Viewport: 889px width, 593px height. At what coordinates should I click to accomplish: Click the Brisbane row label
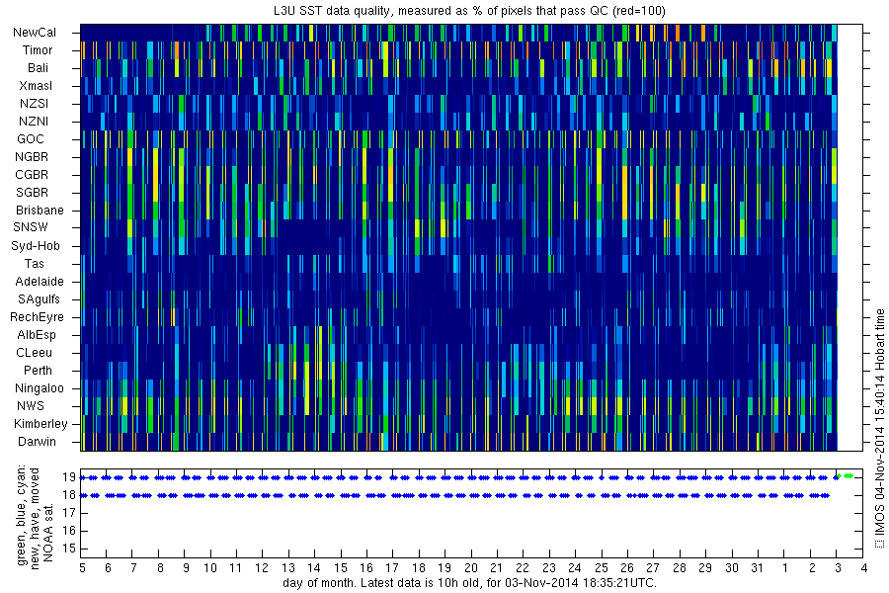(40, 210)
